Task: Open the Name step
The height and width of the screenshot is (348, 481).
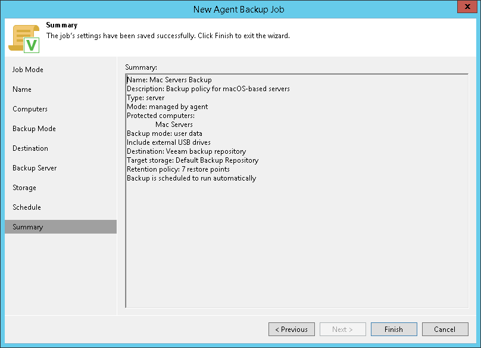Action: tap(22, 89)
